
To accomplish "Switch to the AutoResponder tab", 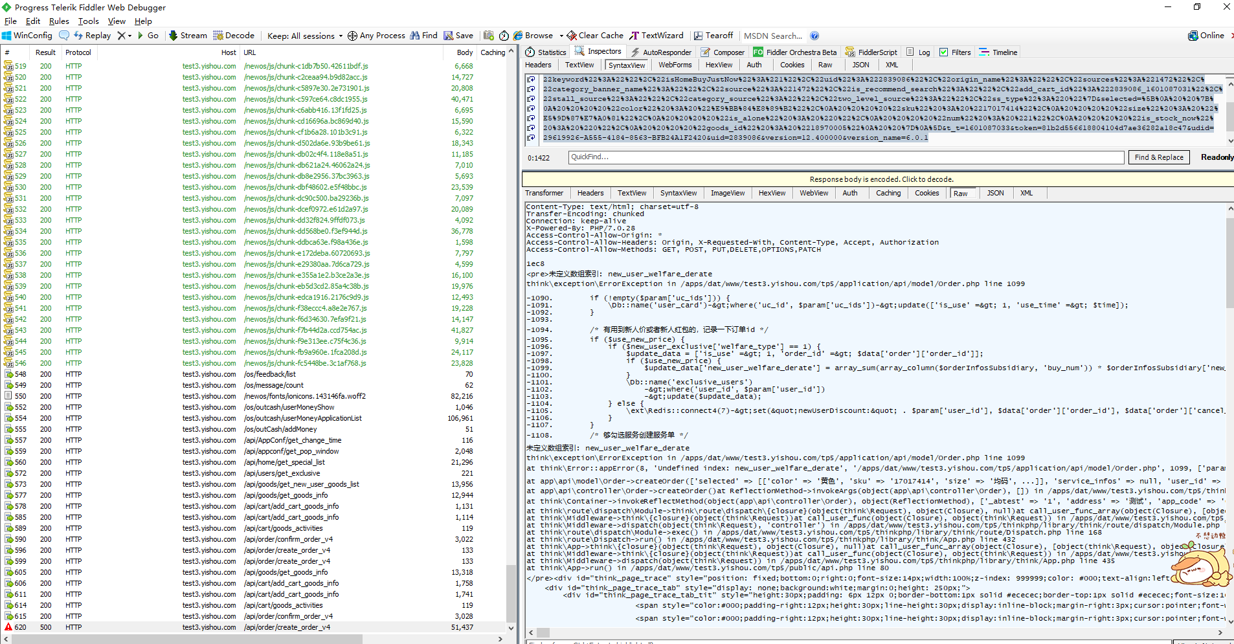I will (x=661, y=52).
